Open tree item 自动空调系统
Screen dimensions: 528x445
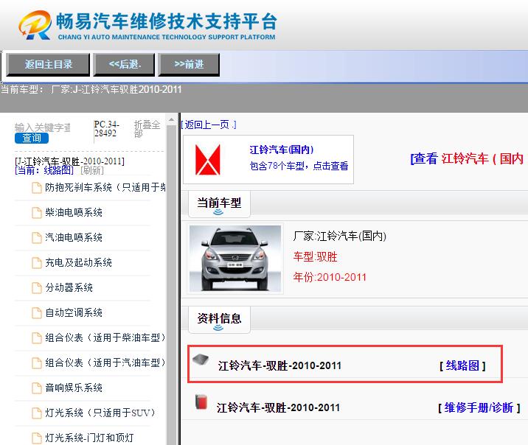pos(74,312)
